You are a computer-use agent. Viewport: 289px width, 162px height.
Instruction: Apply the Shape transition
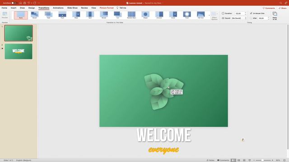pyautogui.click(x=145, y=15)
